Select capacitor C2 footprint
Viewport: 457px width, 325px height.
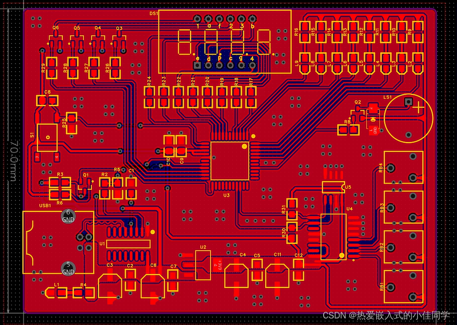click(131, 280)
